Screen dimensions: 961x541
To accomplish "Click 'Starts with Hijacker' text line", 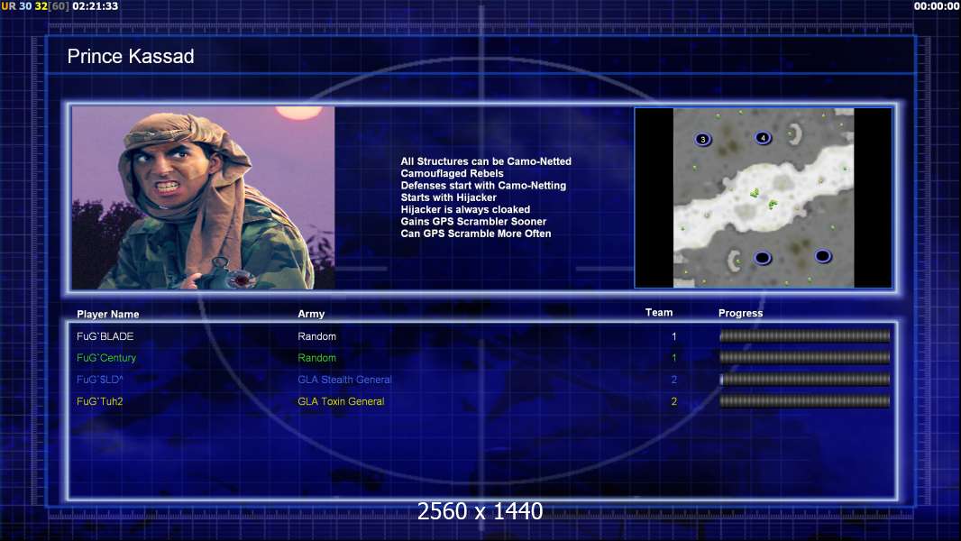I will 449,197.
